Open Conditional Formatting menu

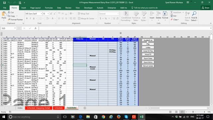[x=126, y=16]
